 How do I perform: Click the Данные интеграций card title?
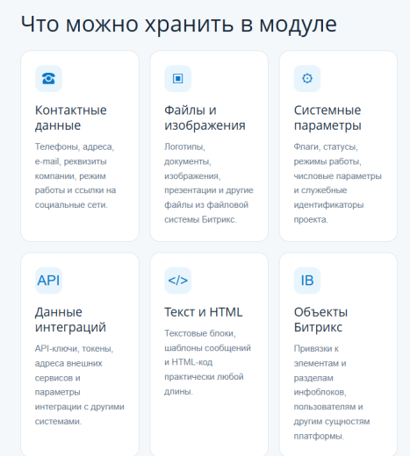coord(70,319)
